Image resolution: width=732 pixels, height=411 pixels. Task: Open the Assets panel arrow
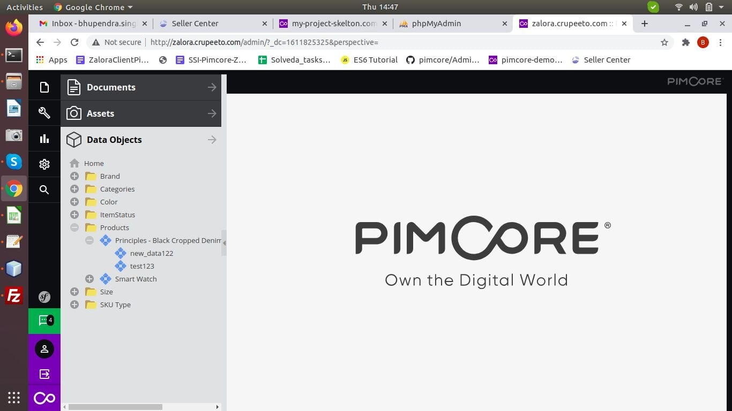[x=212, y=113]
